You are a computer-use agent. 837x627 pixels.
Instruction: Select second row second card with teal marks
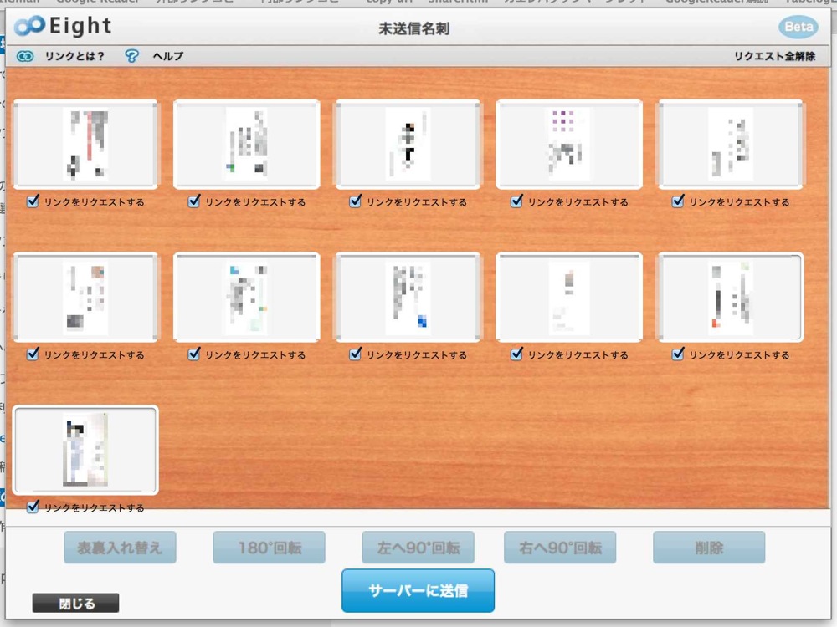247,297
